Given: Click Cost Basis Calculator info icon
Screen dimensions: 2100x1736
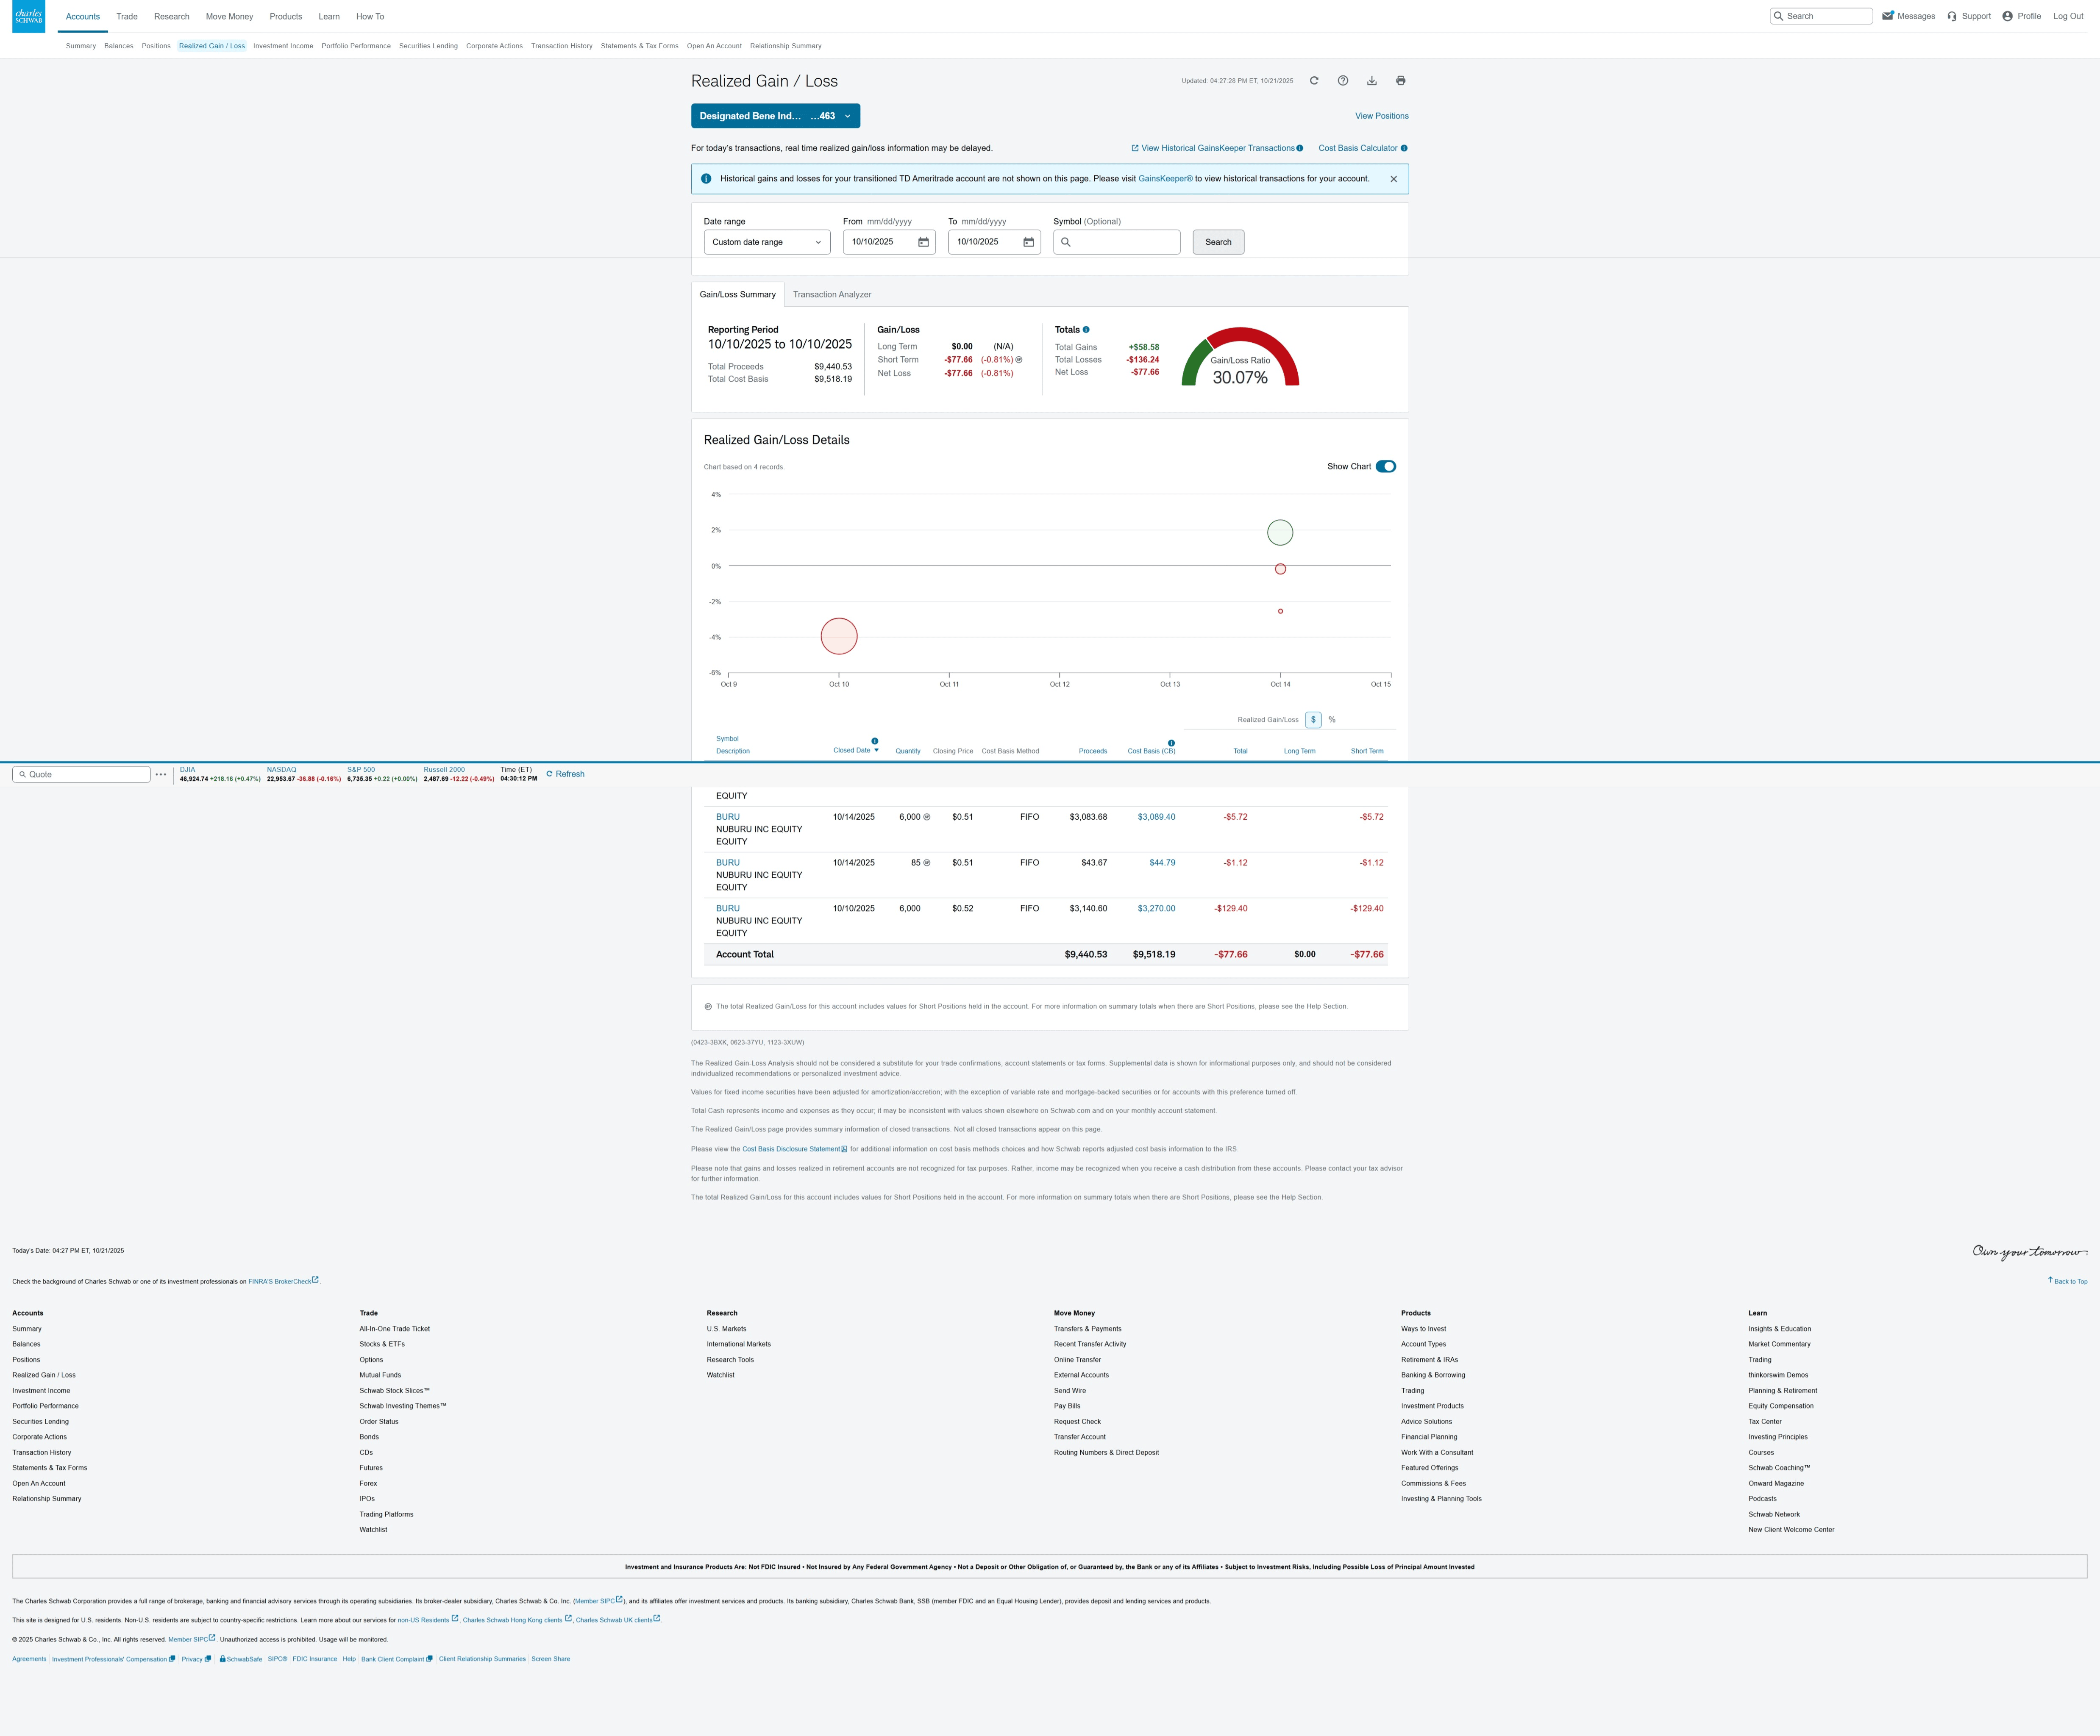Looking at the screenshot, I should pos(1404,148).
